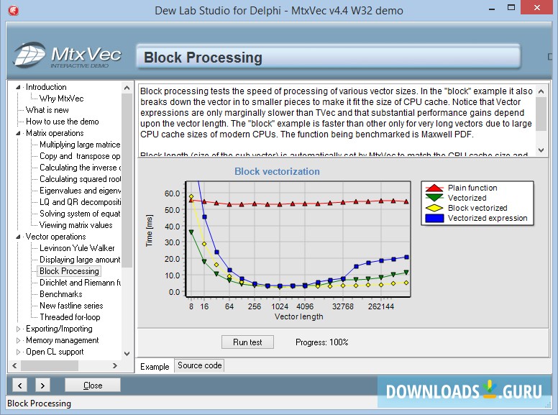This screenshot has width=558, height=415.
Task: Click the yellow Block vectorized legend marker
Action: [x=434, y=208]
